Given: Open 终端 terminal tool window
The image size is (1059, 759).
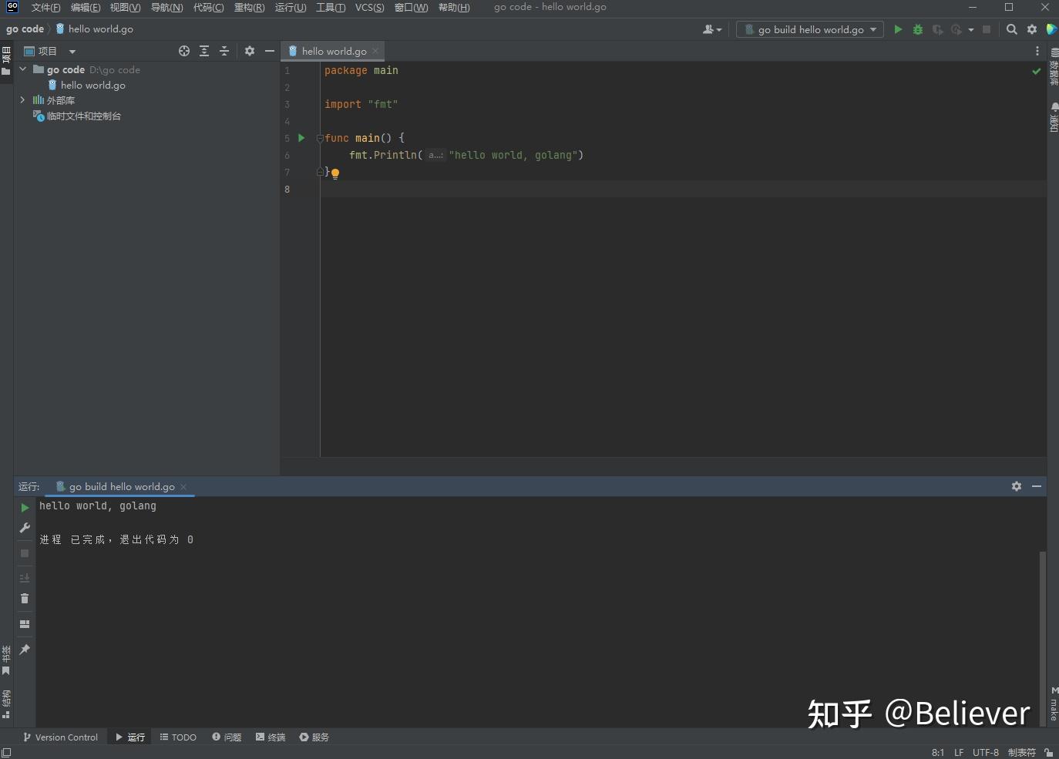Looking at the screenshot, I should [271, 737].
